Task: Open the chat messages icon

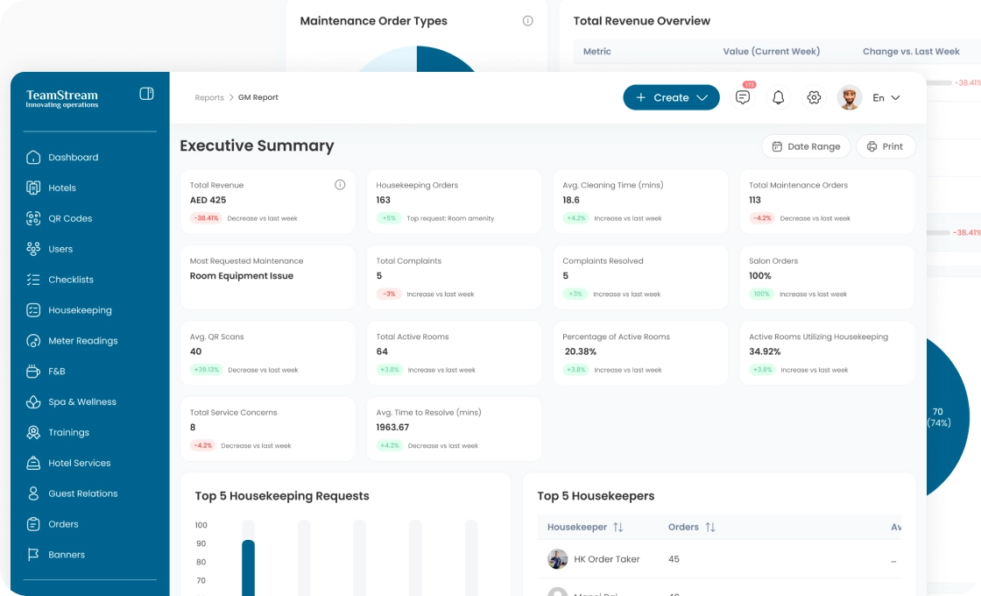Action: 743,97
